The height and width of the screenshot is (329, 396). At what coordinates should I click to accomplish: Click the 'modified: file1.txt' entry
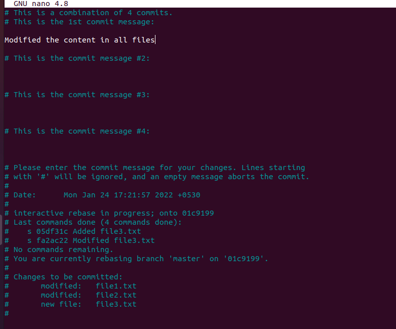tap(89, 286)
